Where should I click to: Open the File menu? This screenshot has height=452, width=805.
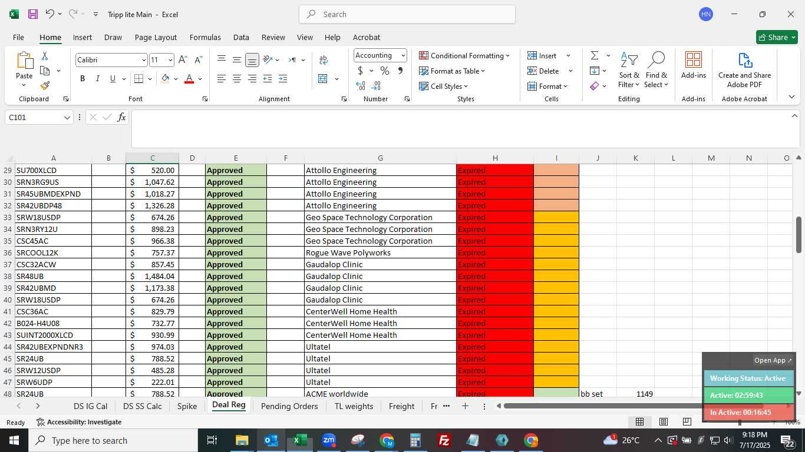(18, 37)
